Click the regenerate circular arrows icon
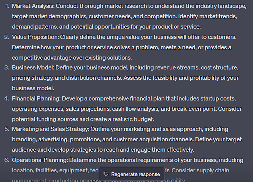 [x=106, y=174]
